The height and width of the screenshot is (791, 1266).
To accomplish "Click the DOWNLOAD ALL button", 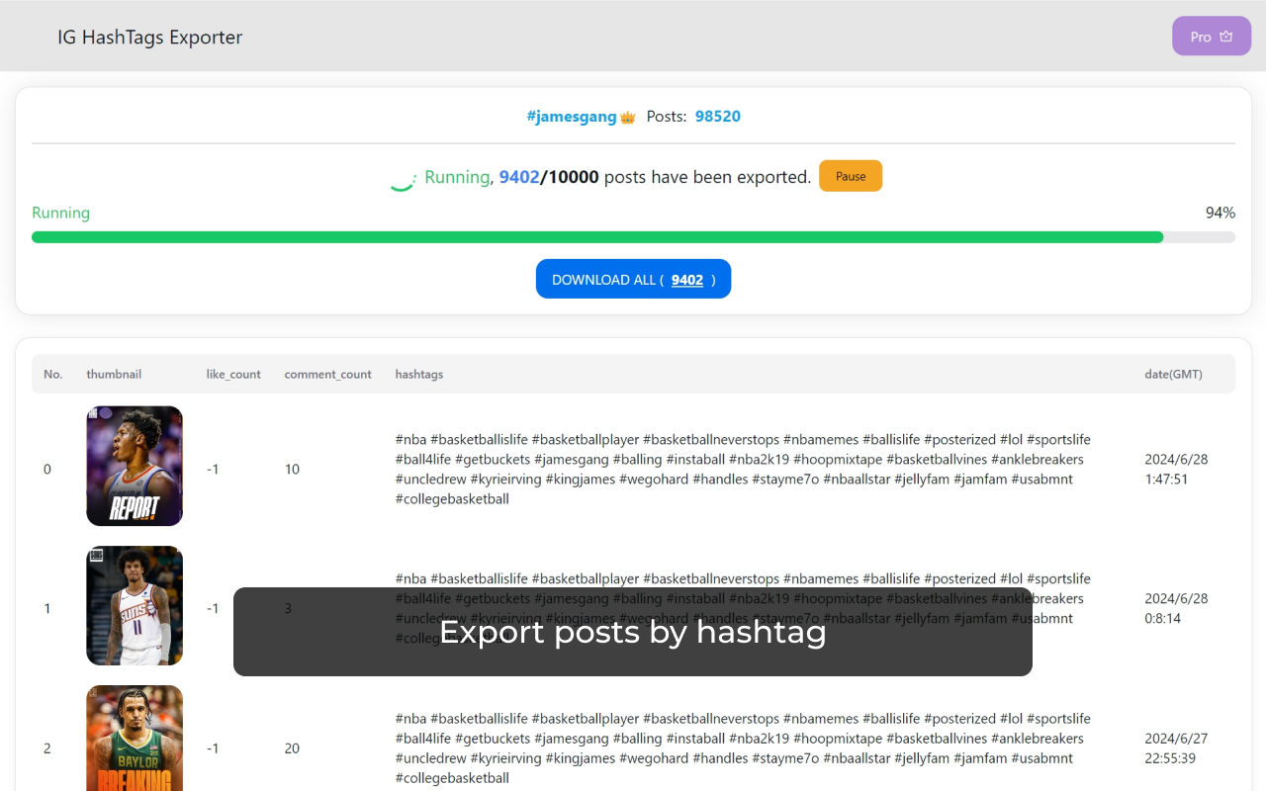I will (x=633, y=279).
